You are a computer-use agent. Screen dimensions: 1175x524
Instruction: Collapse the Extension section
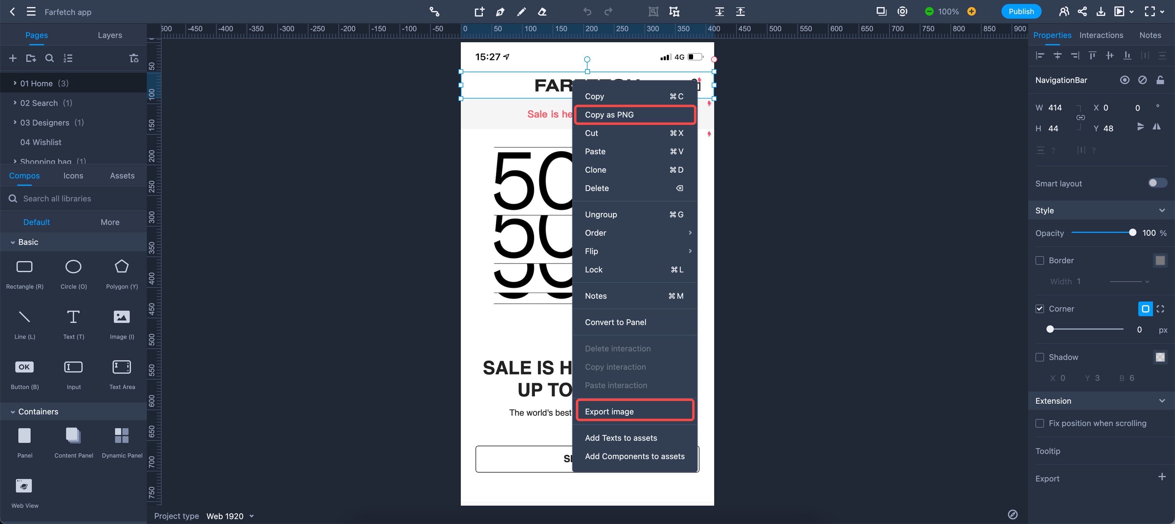[x=1161, y=401]
